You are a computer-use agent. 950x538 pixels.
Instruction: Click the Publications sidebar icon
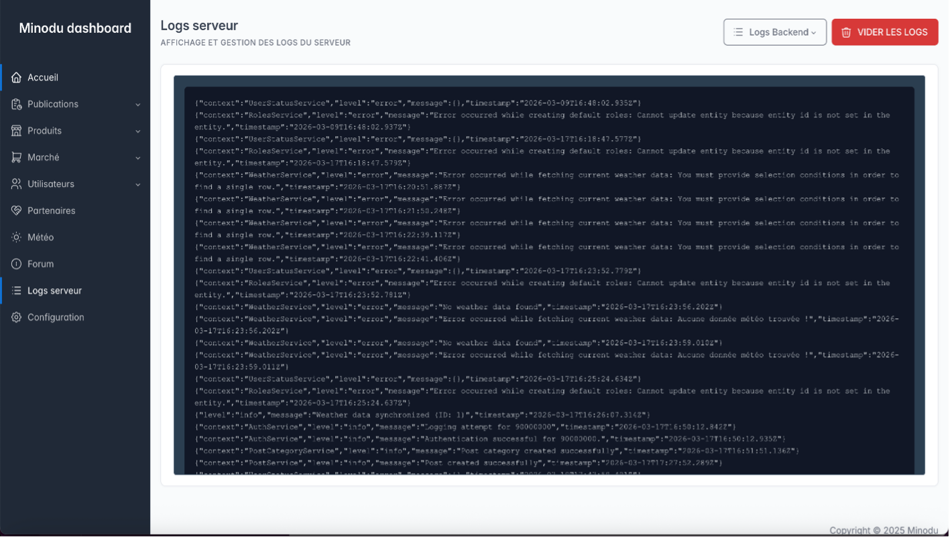[17, 105]
